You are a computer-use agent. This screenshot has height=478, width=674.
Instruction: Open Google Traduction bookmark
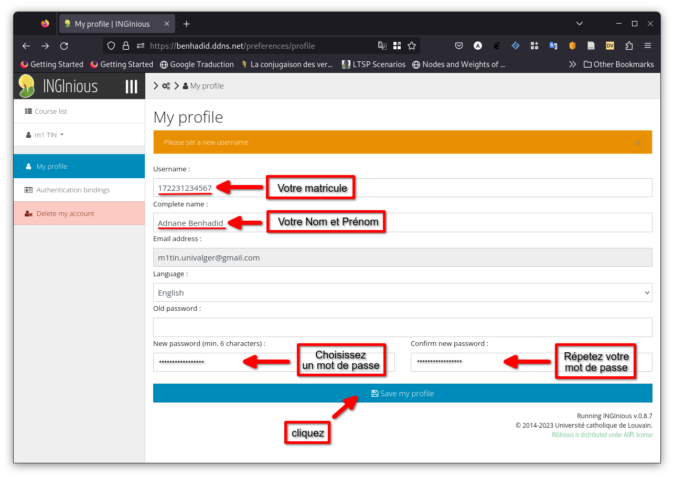[197, 64]
